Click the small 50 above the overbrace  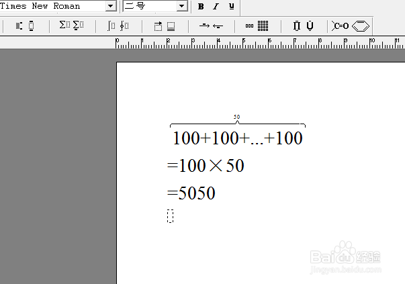pyautogui.click(x=237, y=117)
